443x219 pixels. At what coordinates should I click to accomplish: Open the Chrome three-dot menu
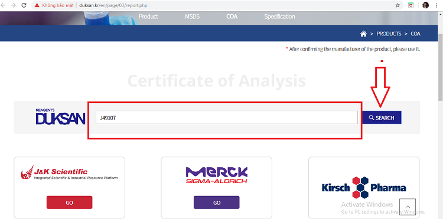(x=437, y=5)
